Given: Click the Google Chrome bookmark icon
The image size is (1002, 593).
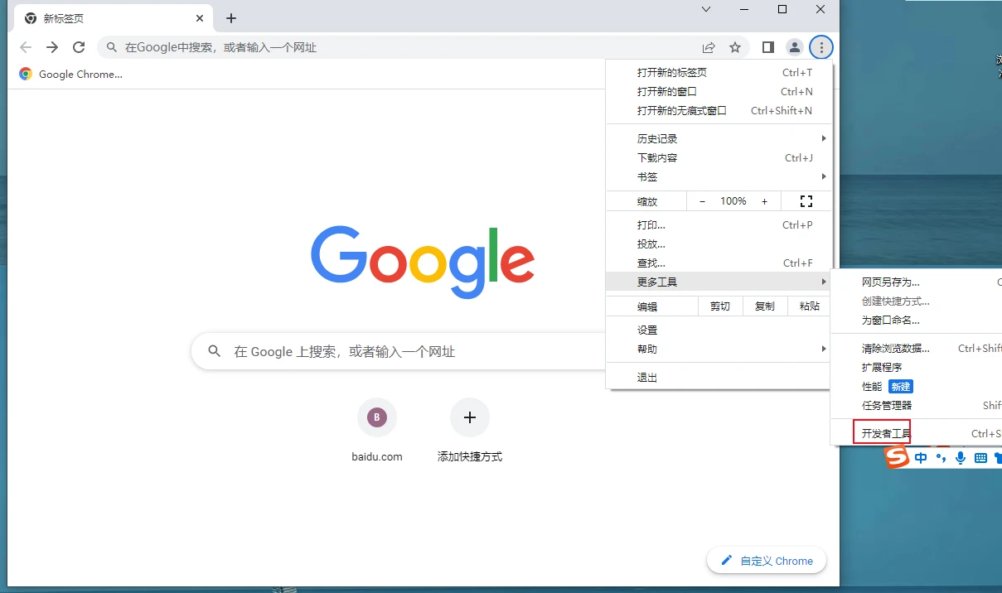Looking at the screenshot, I should pos(26,74).
